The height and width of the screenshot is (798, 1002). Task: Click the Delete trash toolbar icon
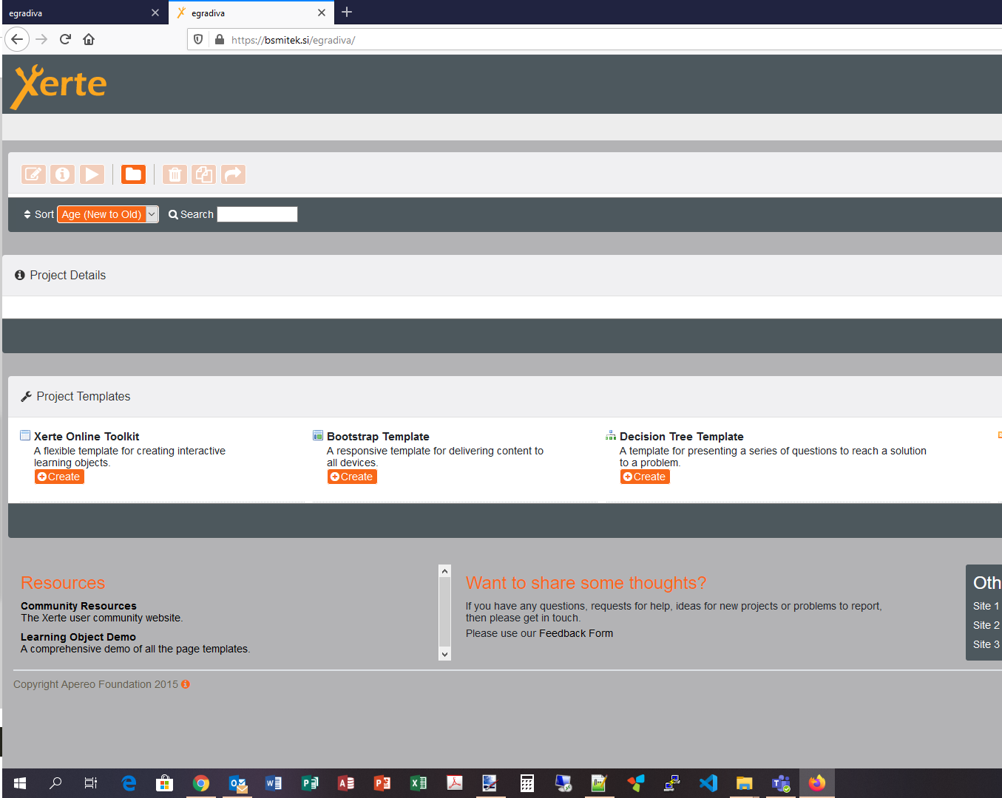click(x=175, y=174)
